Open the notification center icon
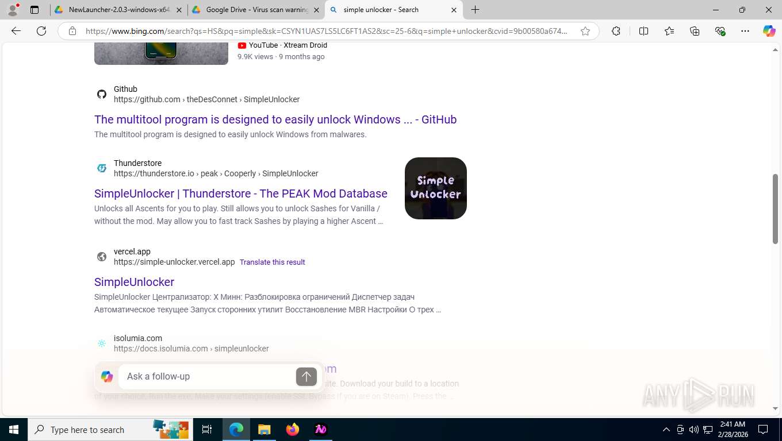Viewport: 782px width, 441px height. (x=763, y=430)
